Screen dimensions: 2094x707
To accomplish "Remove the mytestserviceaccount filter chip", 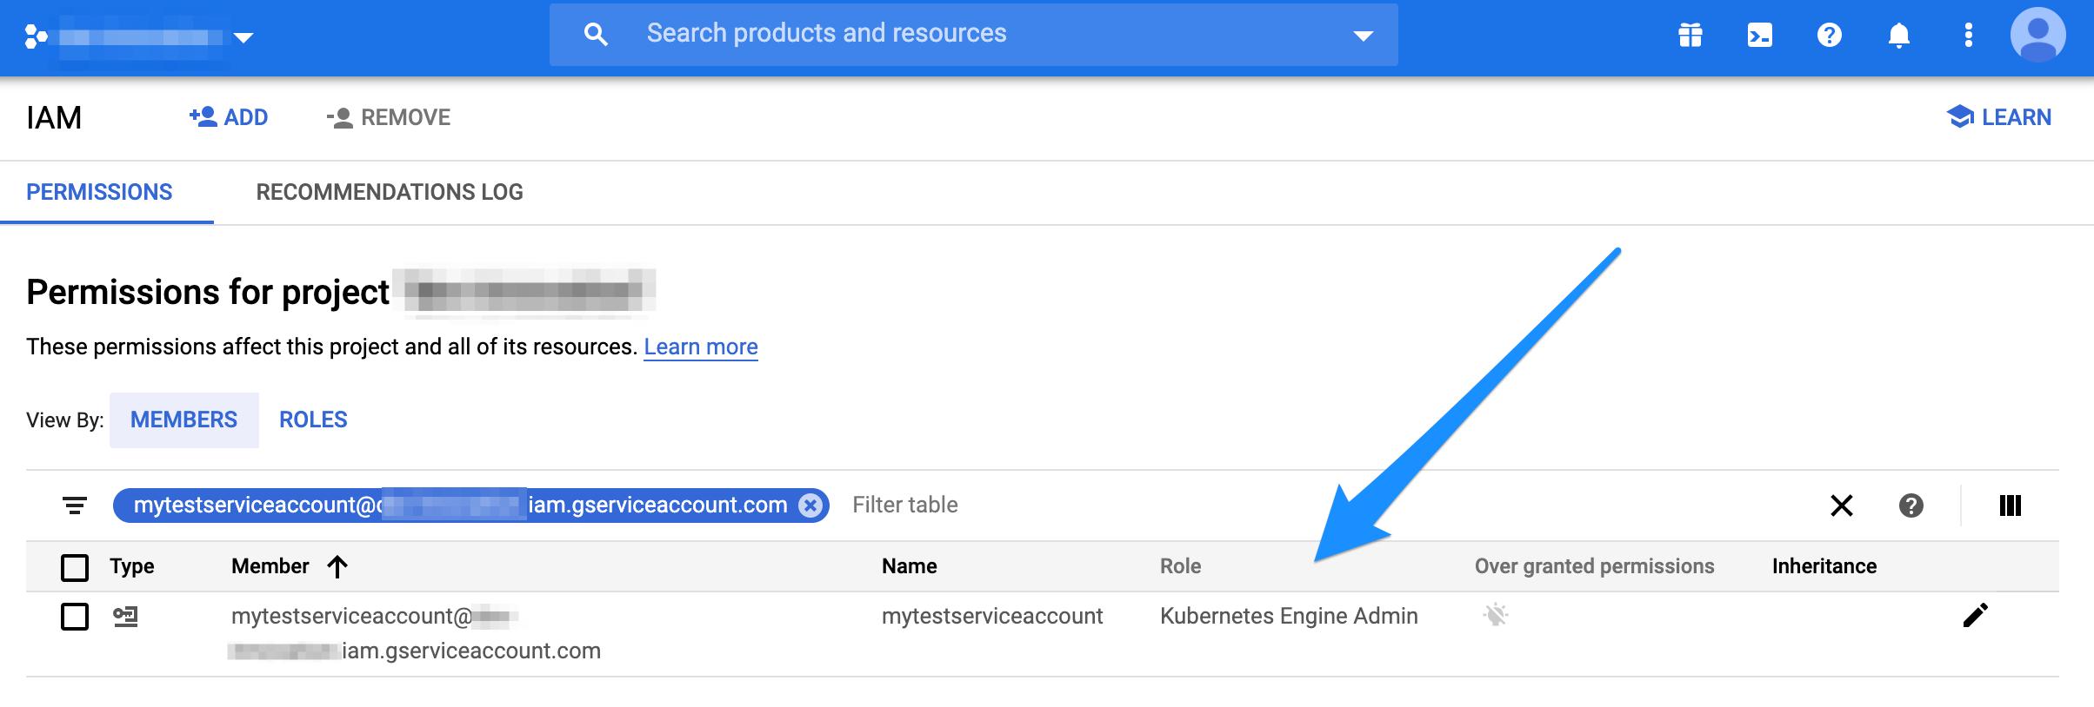I will (x=810, y=505).
